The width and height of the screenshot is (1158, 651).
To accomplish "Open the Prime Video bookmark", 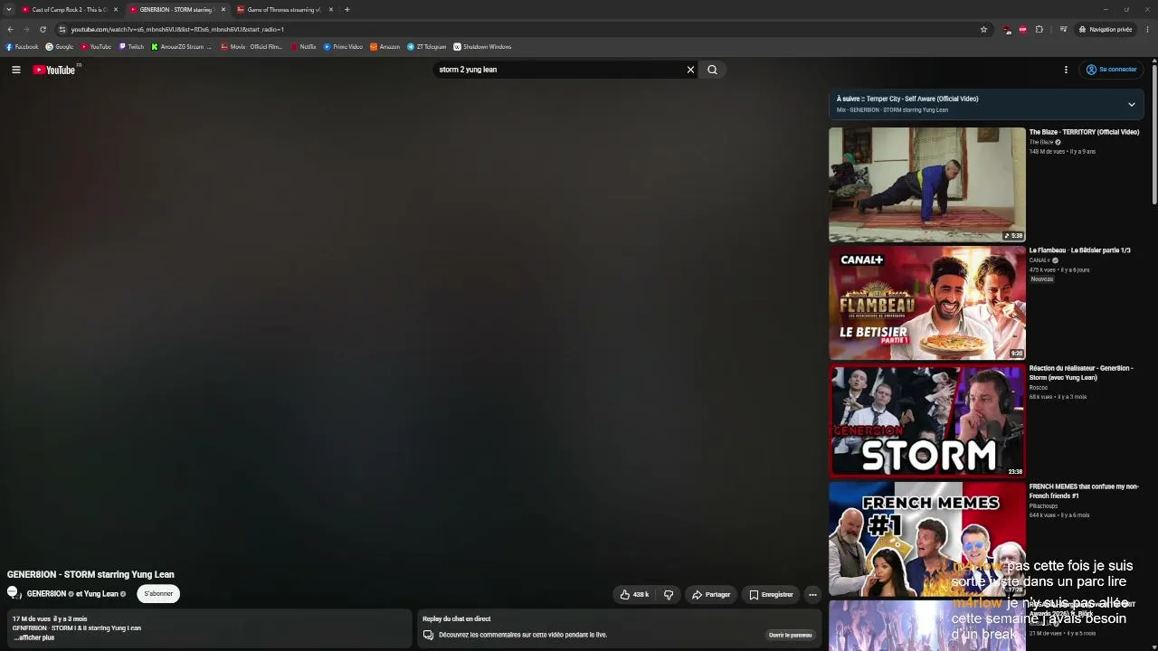I will pos(344,47).
